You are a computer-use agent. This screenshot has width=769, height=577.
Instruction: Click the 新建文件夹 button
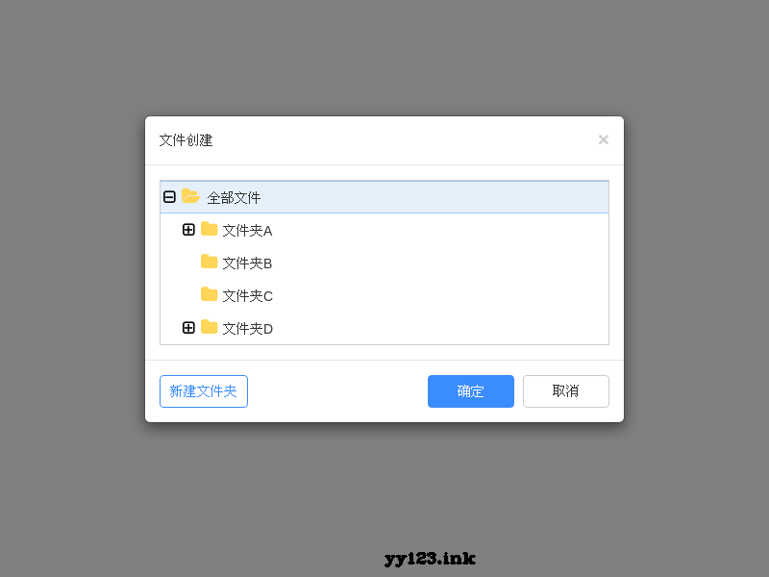point(203,391)
